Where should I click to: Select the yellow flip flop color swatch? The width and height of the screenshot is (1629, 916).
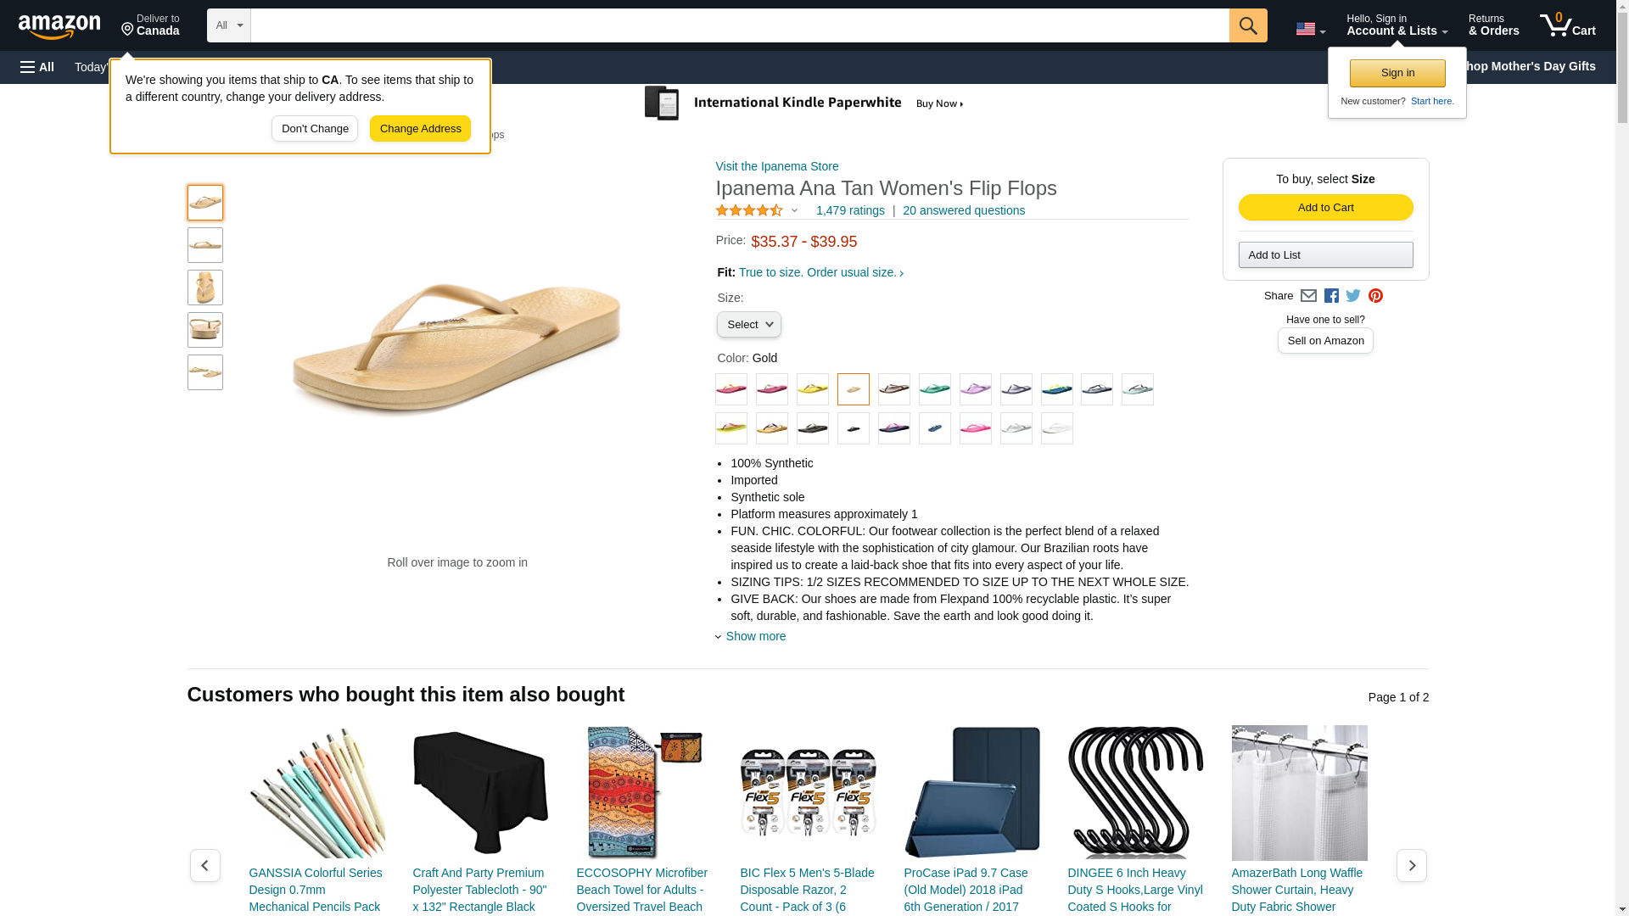tap(812, 389)
